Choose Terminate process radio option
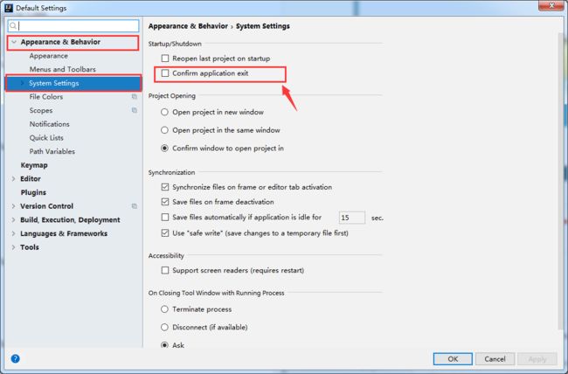This screenshot has height=374, width=568. click(x=165, y=309)
